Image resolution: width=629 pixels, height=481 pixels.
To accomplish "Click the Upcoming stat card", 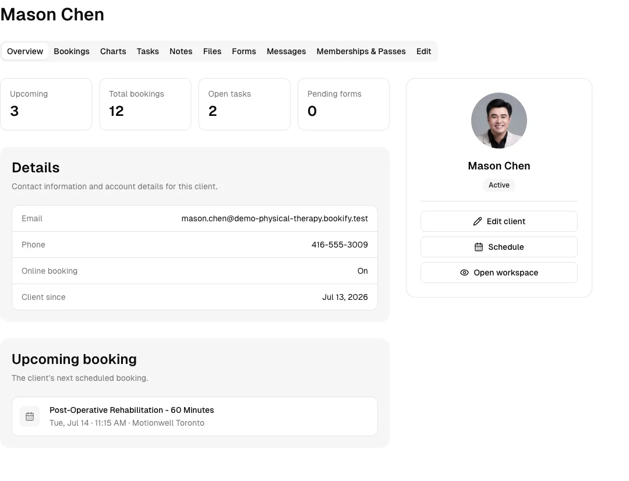I will pos(46,104).
